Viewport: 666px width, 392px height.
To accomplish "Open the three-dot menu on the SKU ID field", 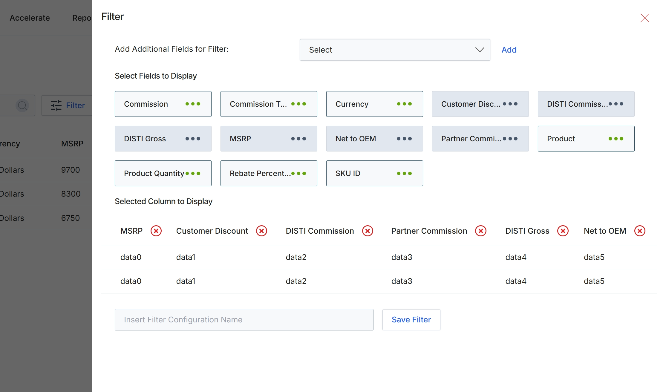I will (x=404, y=173).
